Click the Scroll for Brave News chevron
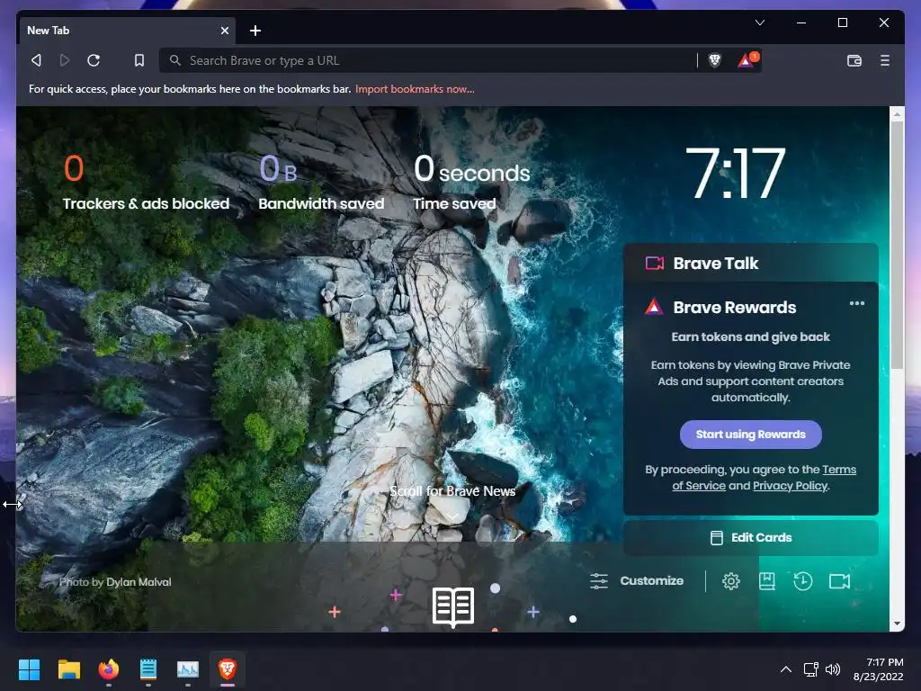The height and width of the screenshot is (691, 921). [452, 516]
